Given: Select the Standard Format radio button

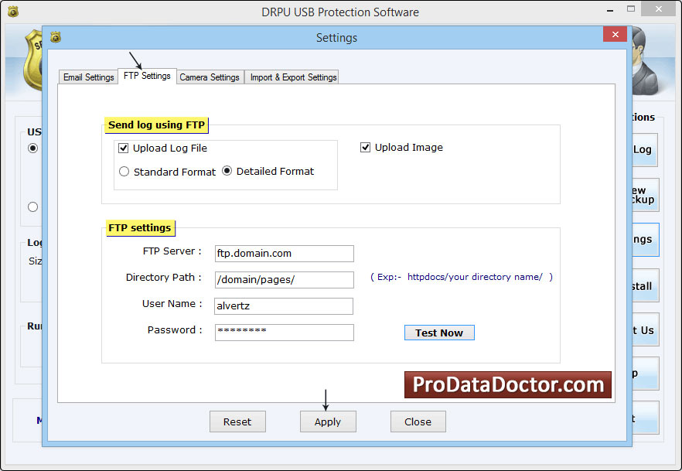Looking at the screenshot, I should click(x=124, y=172).
